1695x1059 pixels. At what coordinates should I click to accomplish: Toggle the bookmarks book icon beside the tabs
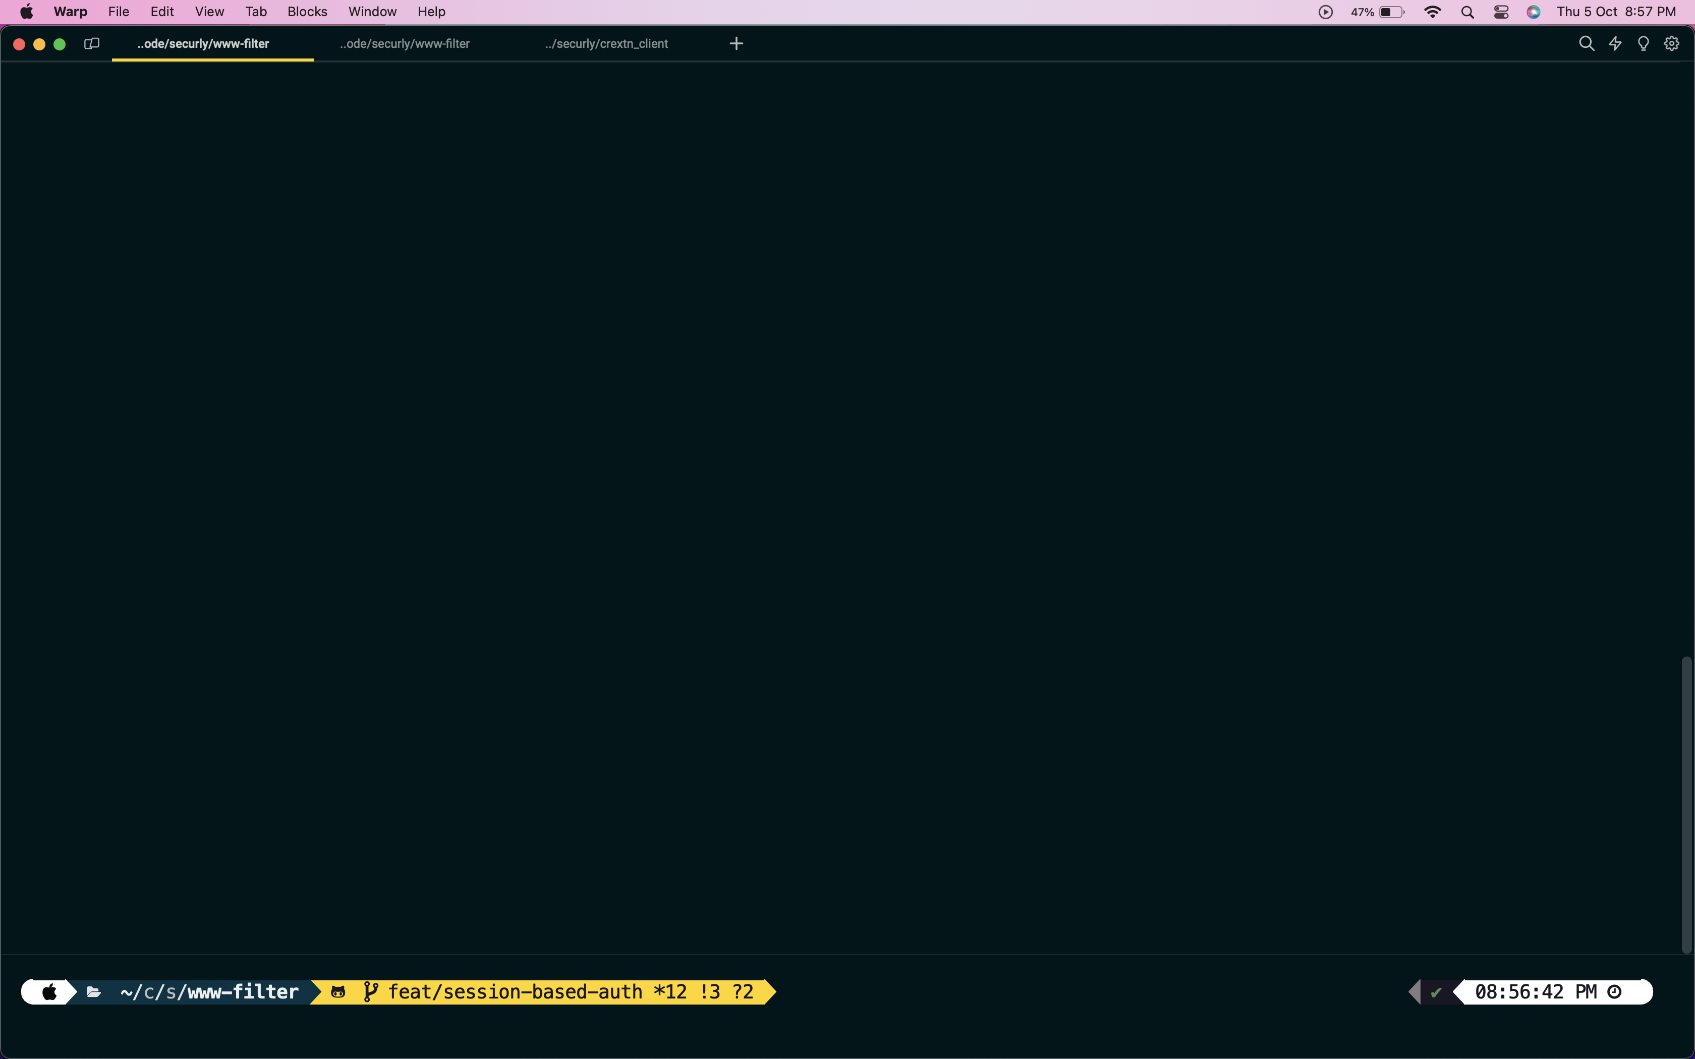[91, 43]
